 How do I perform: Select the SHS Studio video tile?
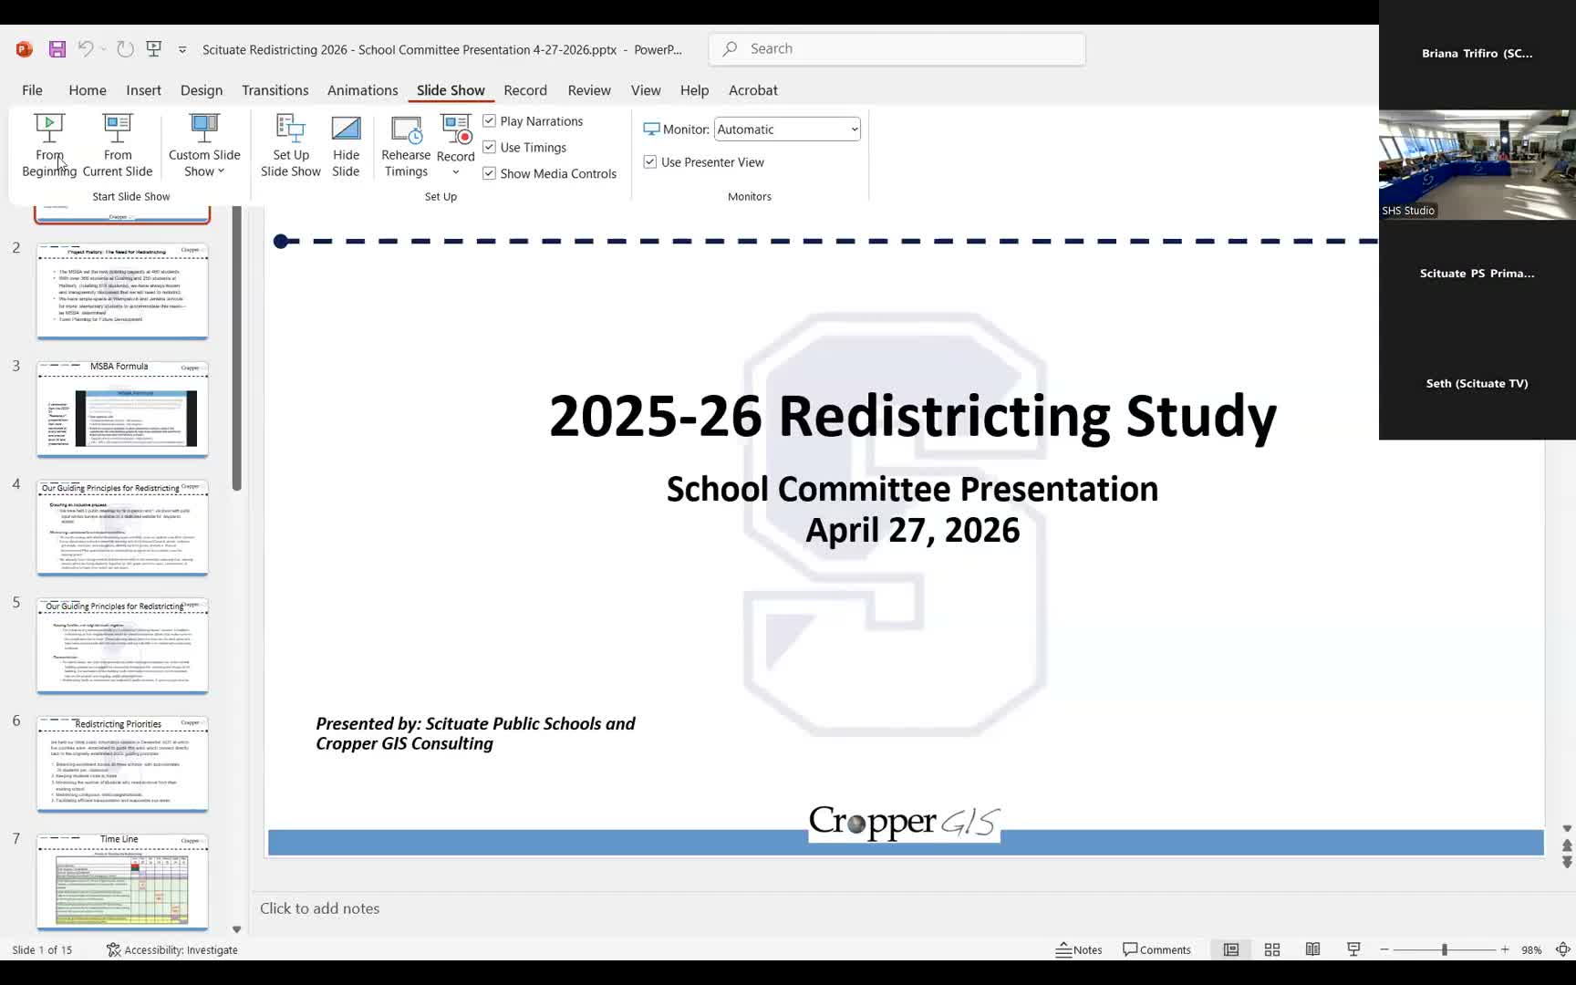(x=1477, y=165)
